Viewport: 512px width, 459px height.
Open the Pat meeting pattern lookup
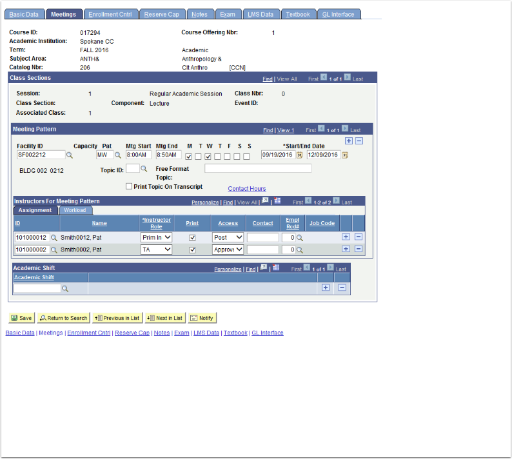(118, 155)
